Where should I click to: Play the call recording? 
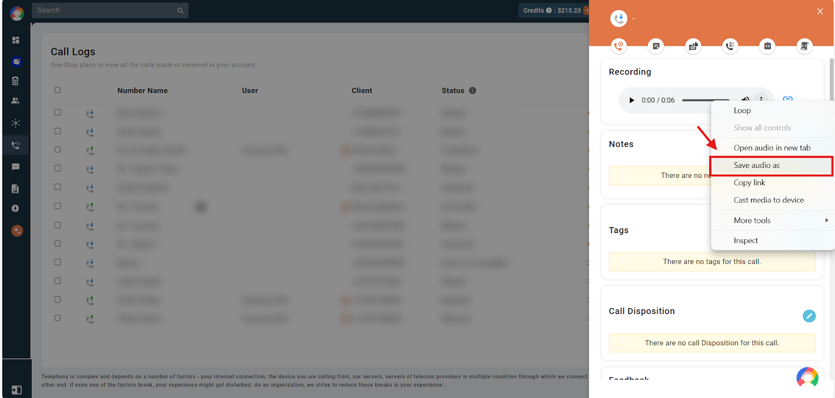coord(631,100)
